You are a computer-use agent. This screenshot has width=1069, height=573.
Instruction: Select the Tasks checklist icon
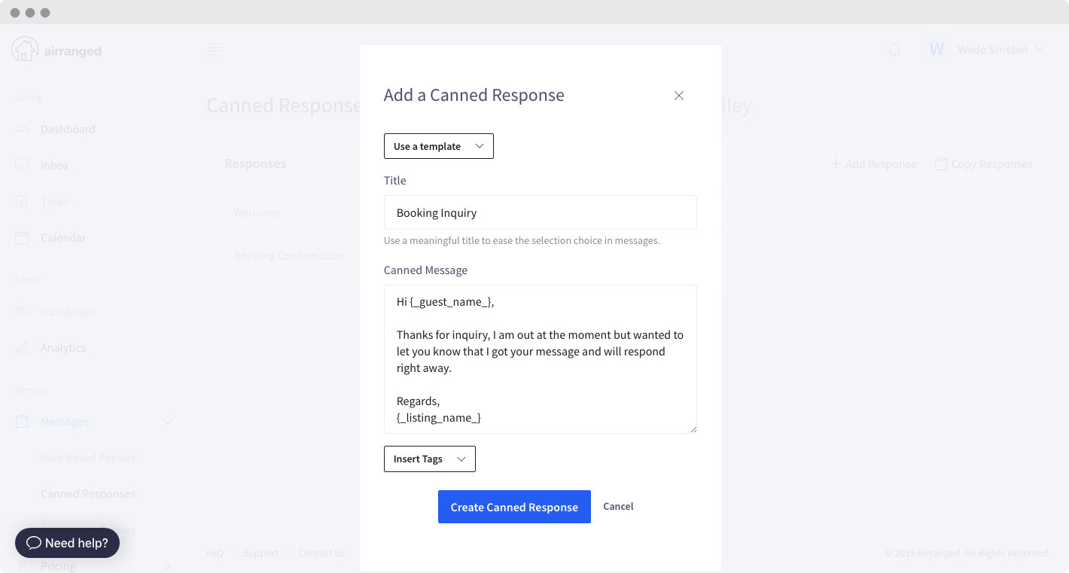pyautogui.click(x=23, y=201)
